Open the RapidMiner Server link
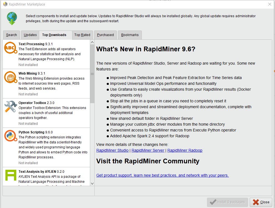The height and width of the screenshot is (208, 275). click(148, 150)
